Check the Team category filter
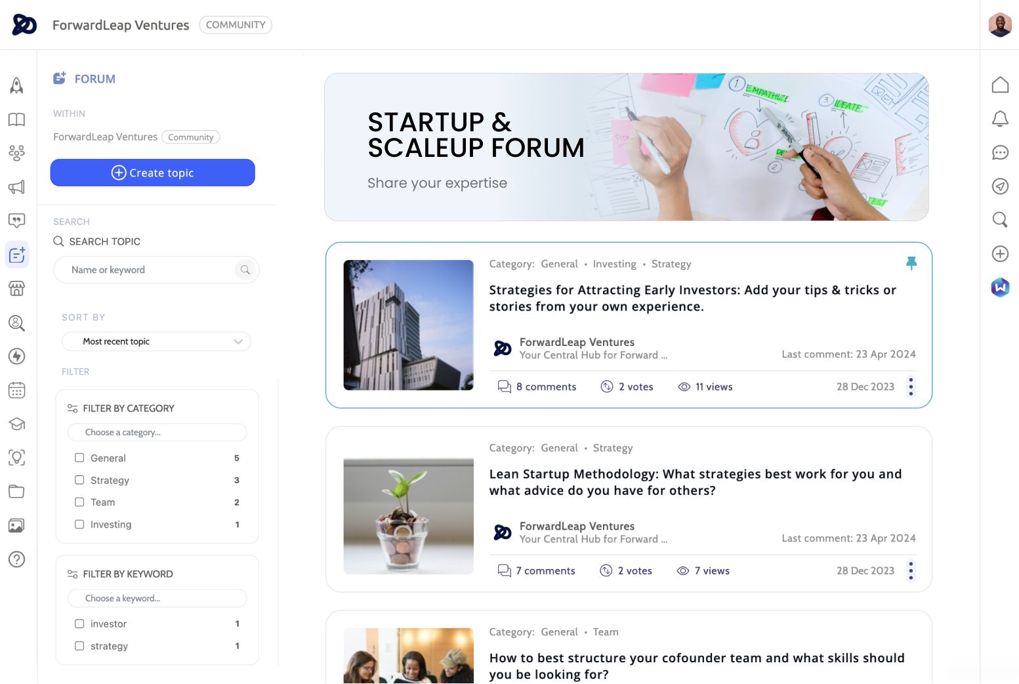 click(x=79, y=502)
